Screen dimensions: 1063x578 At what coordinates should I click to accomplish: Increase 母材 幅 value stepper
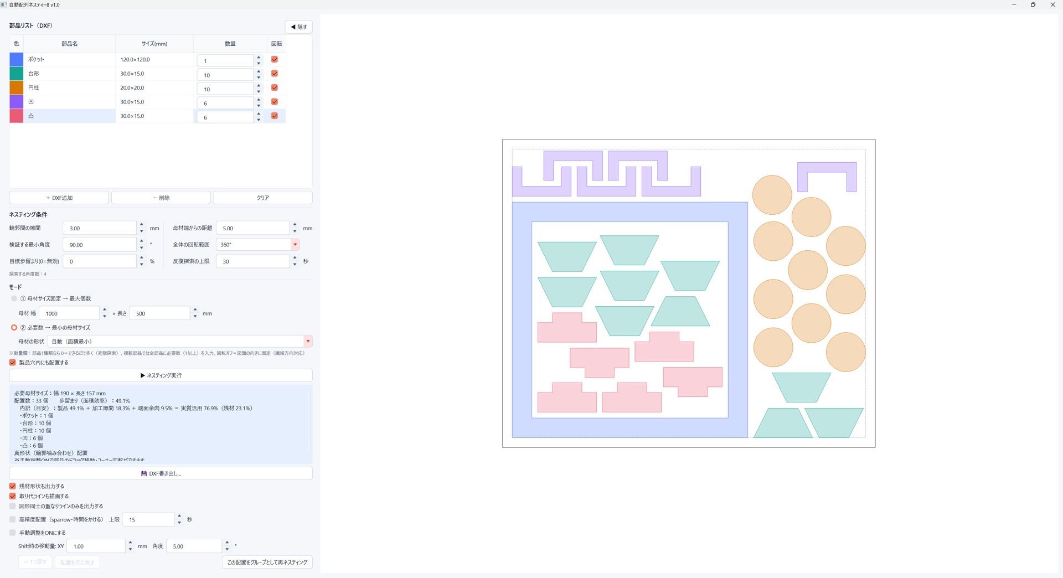pos(105,310)
